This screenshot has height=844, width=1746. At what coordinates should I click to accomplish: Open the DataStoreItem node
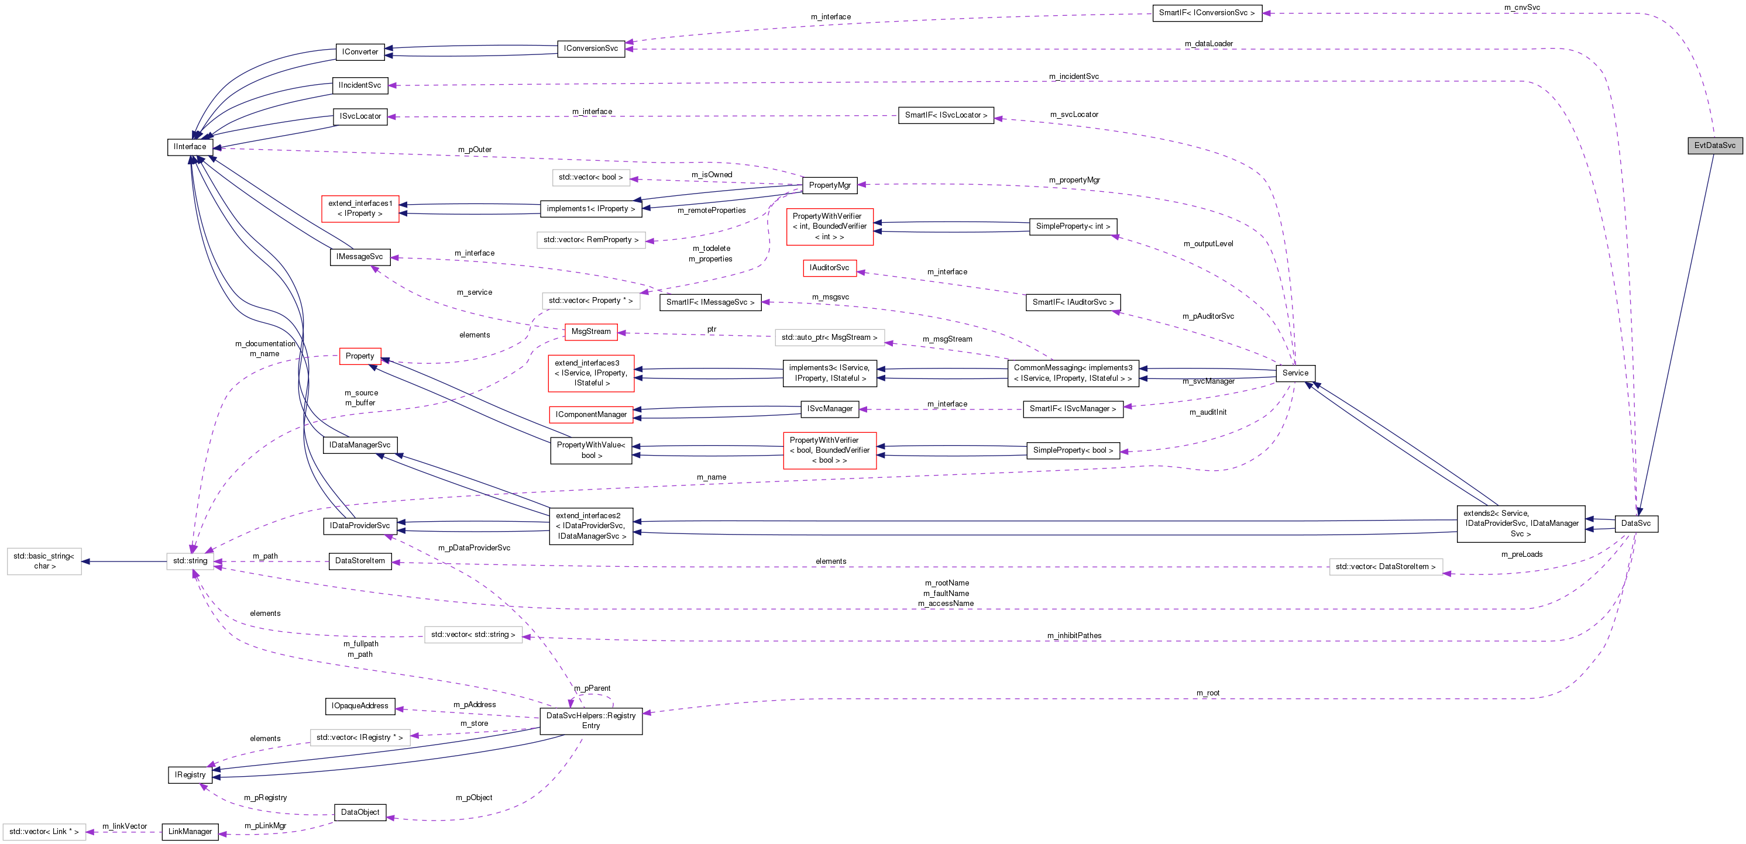(x=361, y=561)
